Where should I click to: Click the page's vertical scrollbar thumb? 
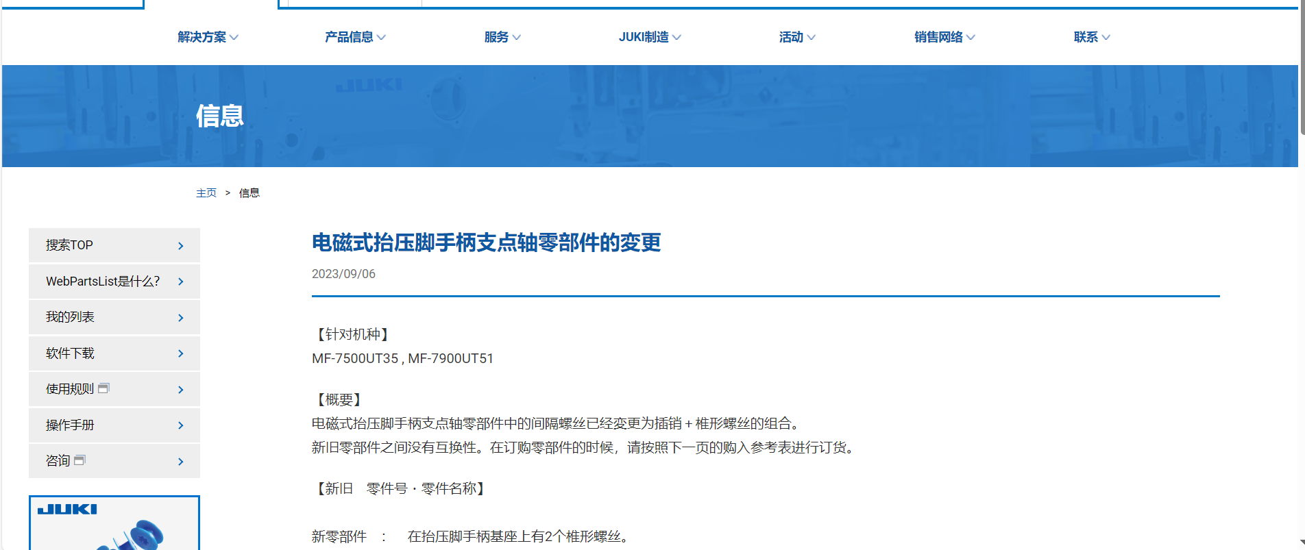point(1301,68)
